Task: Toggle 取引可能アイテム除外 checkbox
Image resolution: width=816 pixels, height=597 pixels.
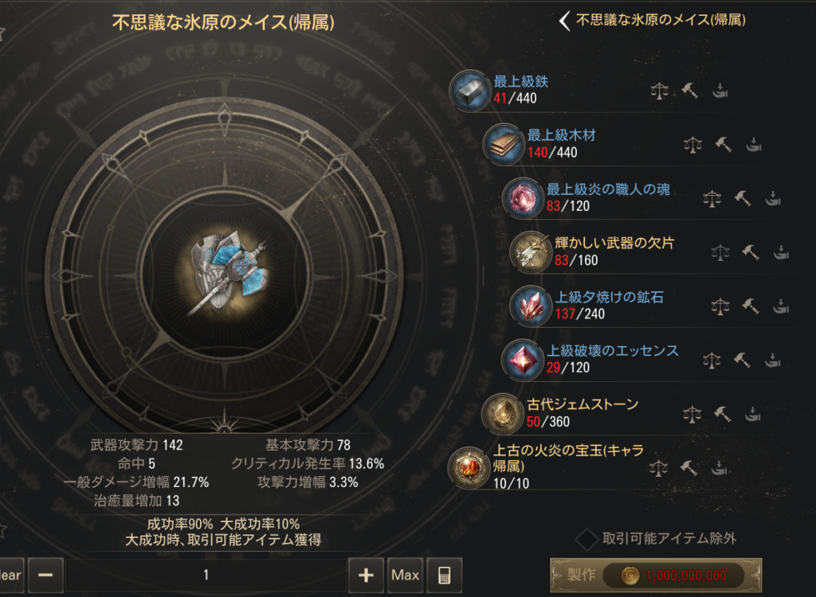Action: pos(586,539)
